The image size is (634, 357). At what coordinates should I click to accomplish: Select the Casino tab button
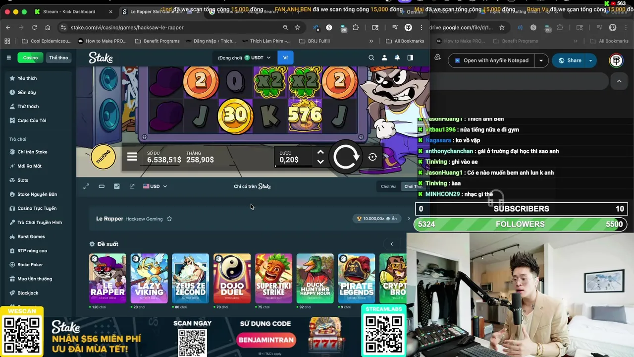[30, 58]
